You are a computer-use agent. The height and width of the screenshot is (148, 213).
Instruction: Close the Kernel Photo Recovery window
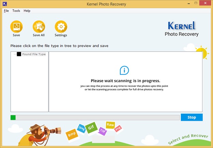click(x=205, y=3)
